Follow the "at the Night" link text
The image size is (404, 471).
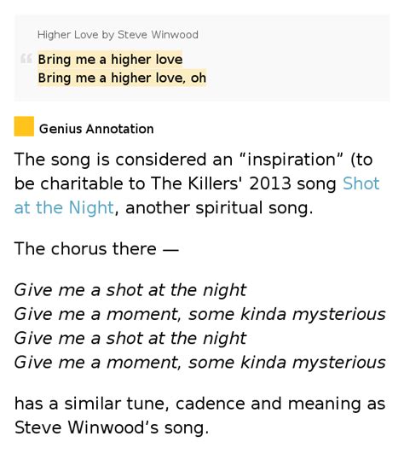(x=64, y=207)
